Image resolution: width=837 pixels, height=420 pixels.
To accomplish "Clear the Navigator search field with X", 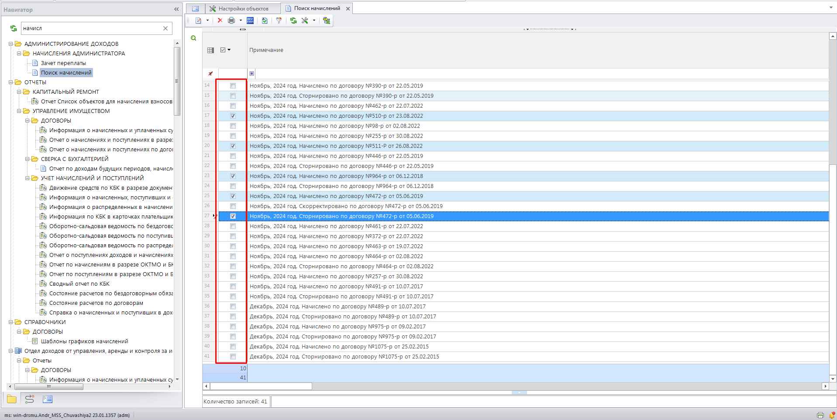I will (165, 28).
